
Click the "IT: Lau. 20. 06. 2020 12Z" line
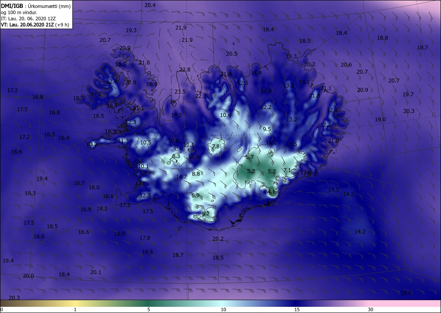point(28,19)
